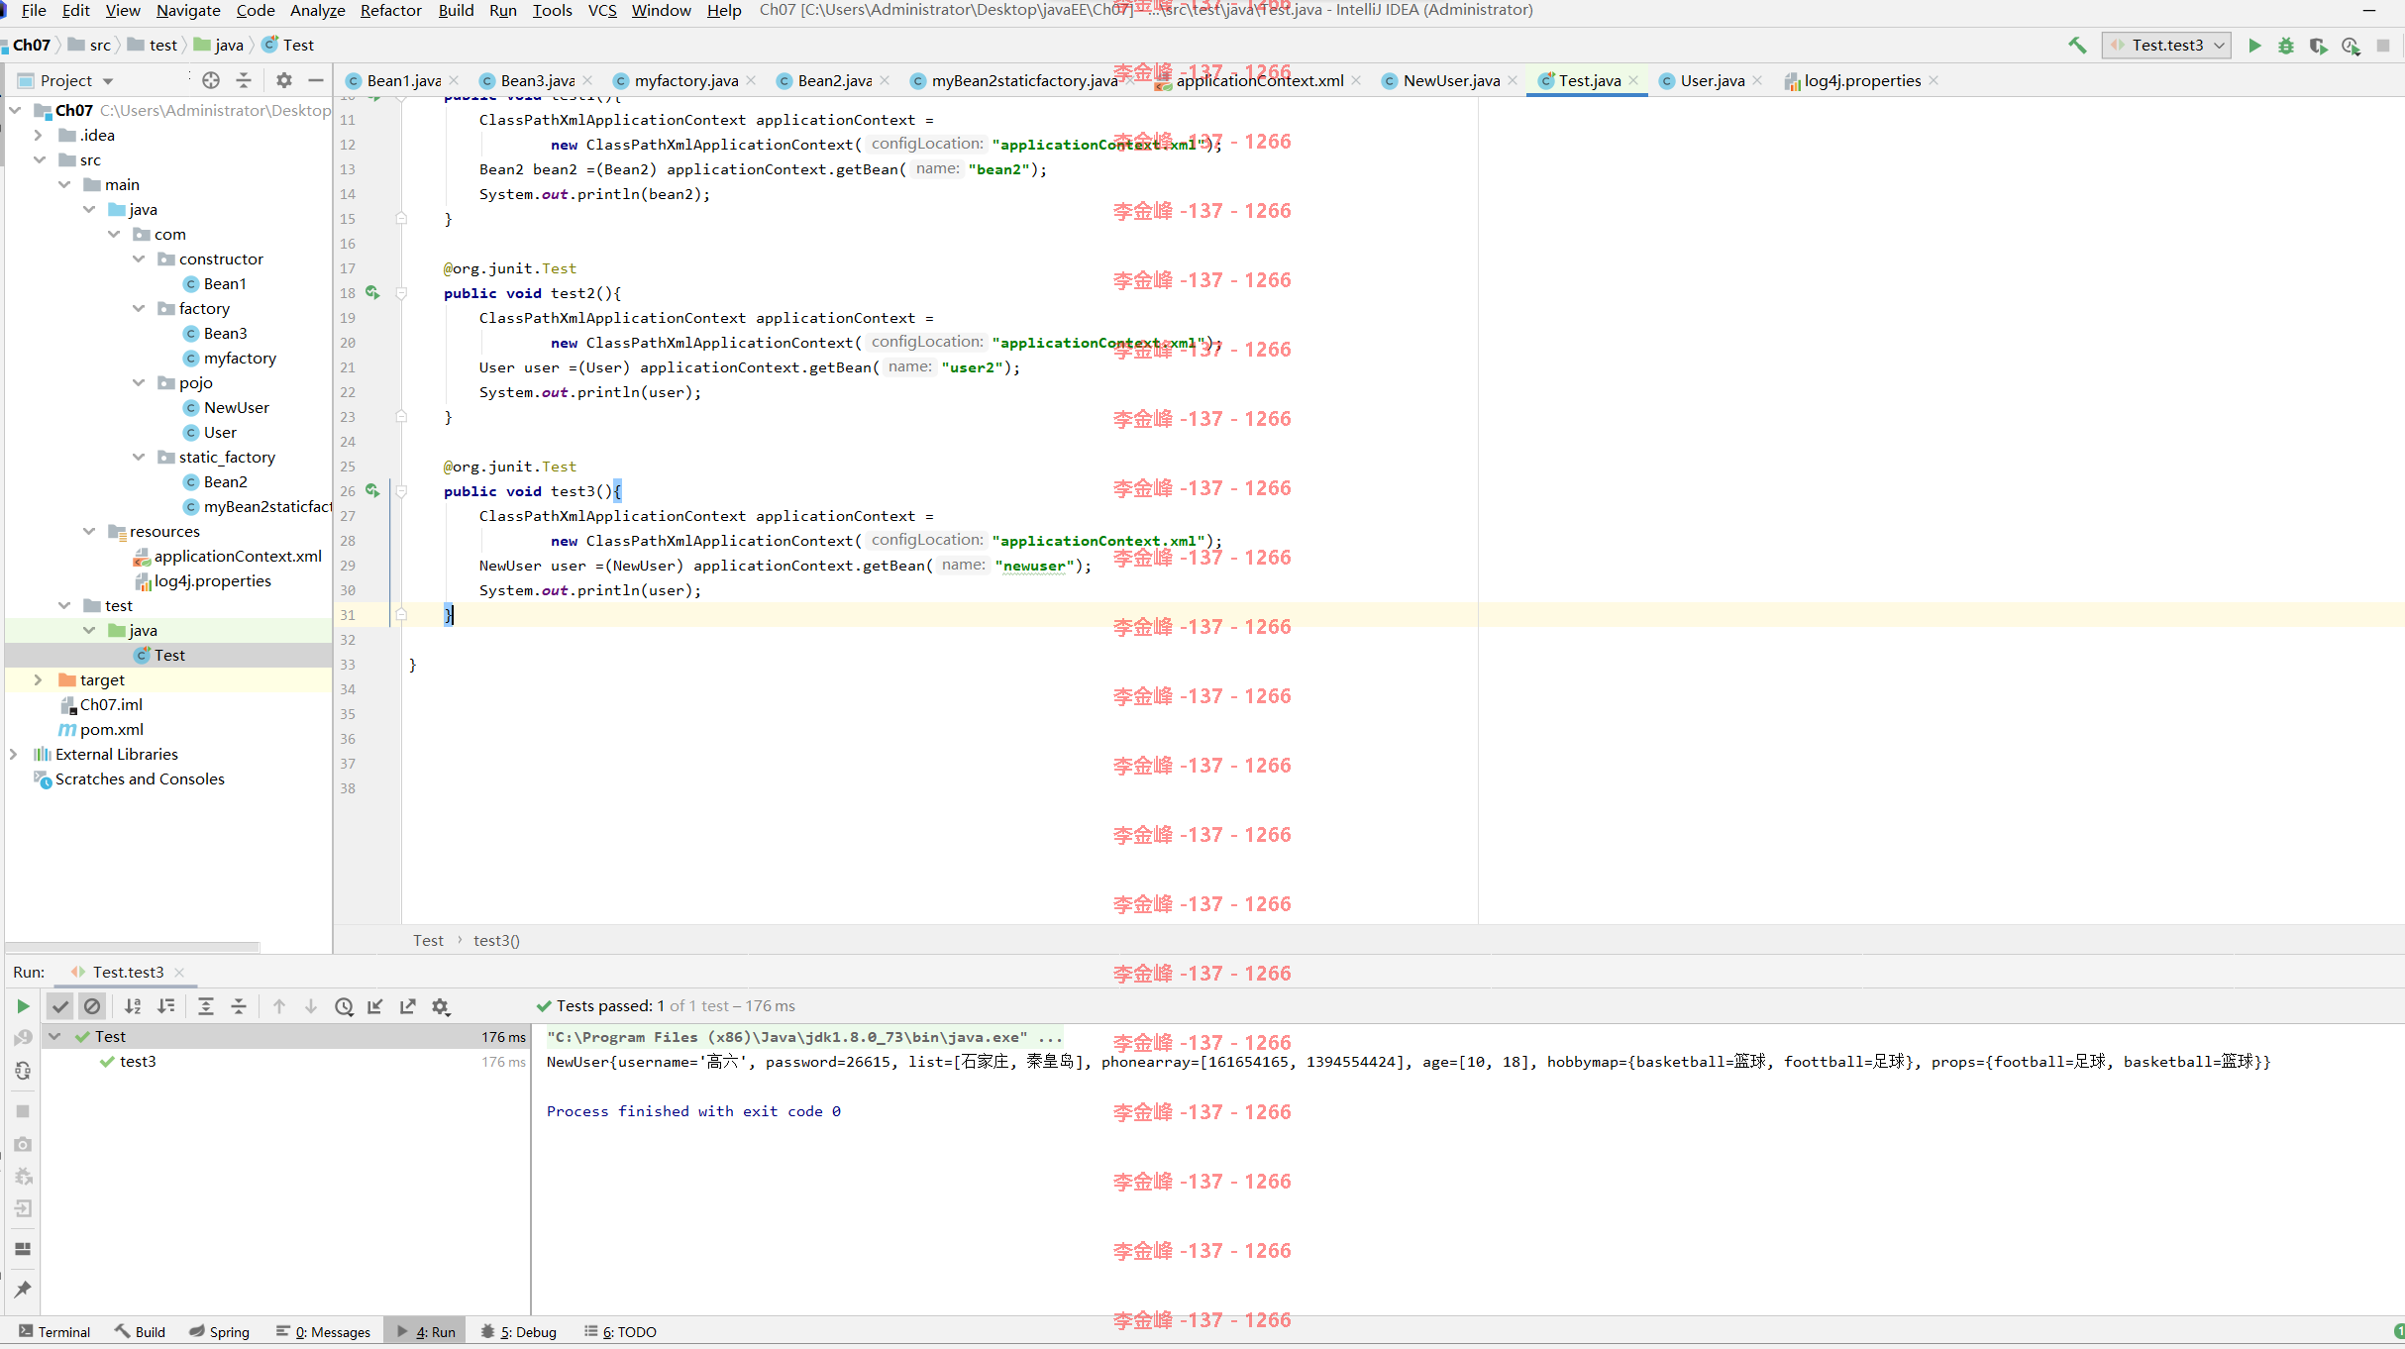This screenshot has height=1349, width=2405.
Task: Open the Terminal tool window
Action: [x=54, y=1331]
